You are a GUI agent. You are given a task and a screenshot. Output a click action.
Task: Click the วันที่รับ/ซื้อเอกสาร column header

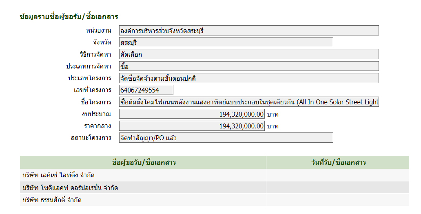click(x=338, y=162)
